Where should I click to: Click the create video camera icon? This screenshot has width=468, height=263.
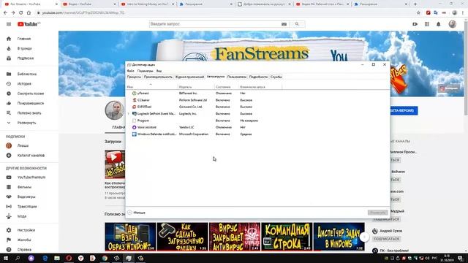[x=415, y=24]
